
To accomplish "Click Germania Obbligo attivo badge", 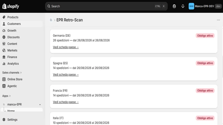I will point(205,36).
